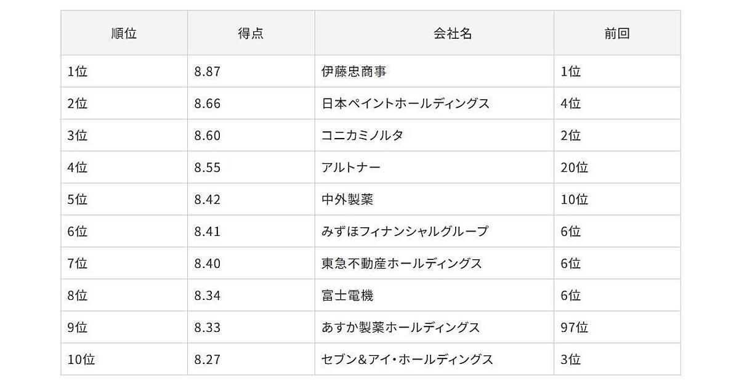
Task: Click the 前回 column header
Action: 616,33
